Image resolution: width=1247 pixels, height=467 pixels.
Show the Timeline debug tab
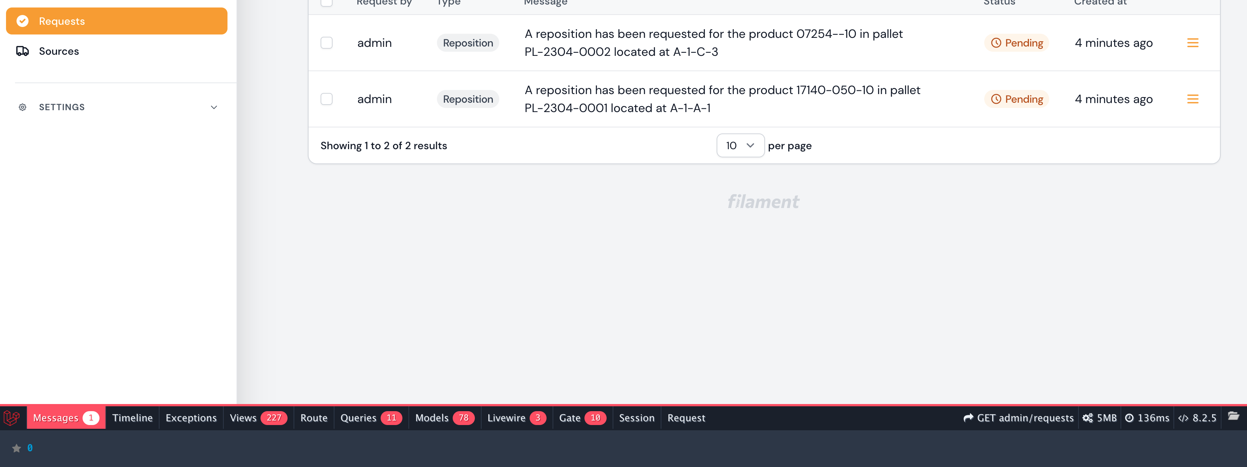point(132,418)
